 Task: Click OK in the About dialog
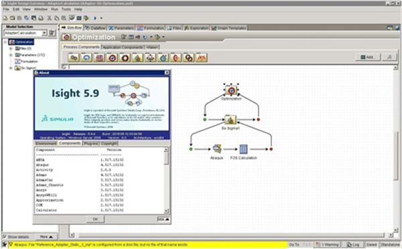point(95,219)
